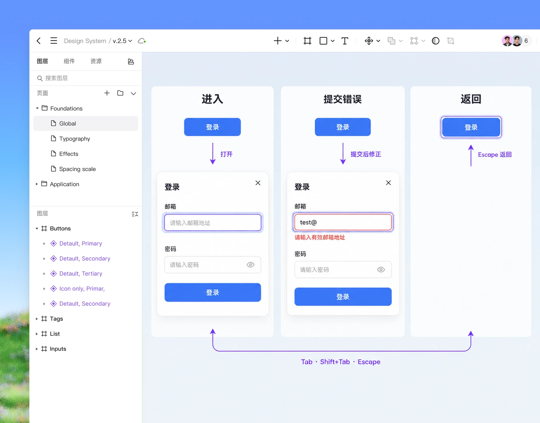Switch to the 图层 tab

coord(43,61)
